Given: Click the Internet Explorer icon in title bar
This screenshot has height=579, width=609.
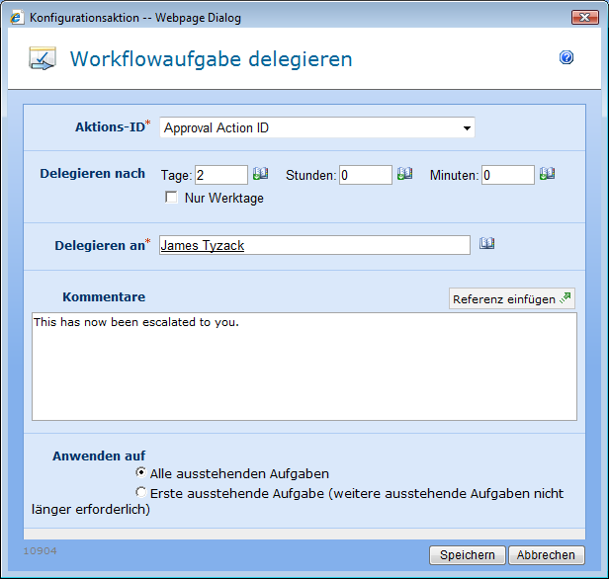Looking at the screenshot, I should 16,18.
